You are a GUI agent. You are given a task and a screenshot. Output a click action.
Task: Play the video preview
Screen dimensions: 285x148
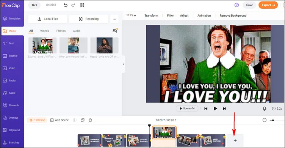point(215,109)
